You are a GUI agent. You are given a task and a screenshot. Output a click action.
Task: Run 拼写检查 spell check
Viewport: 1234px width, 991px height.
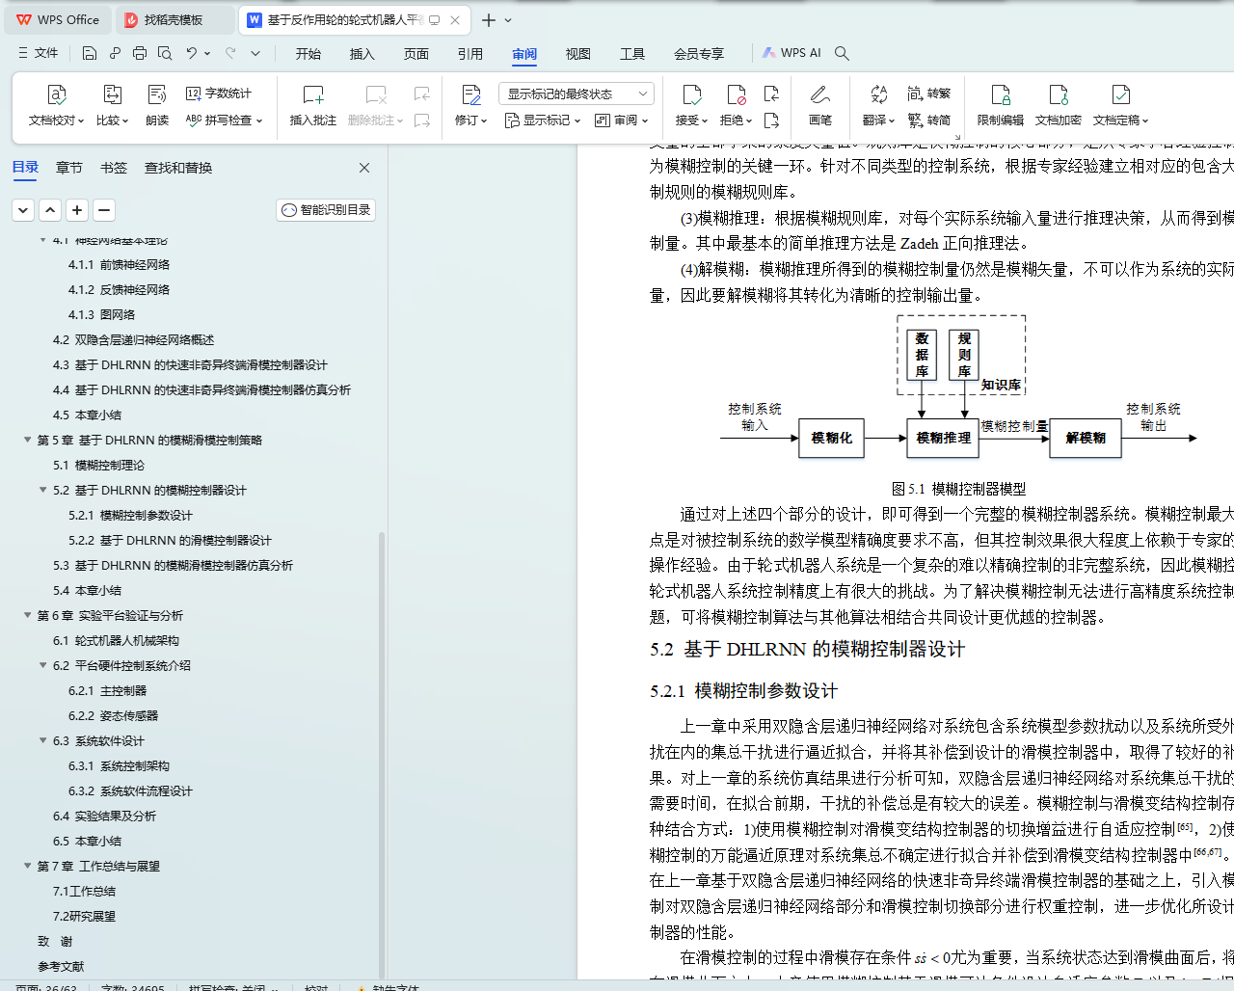(x=223, y=121)
